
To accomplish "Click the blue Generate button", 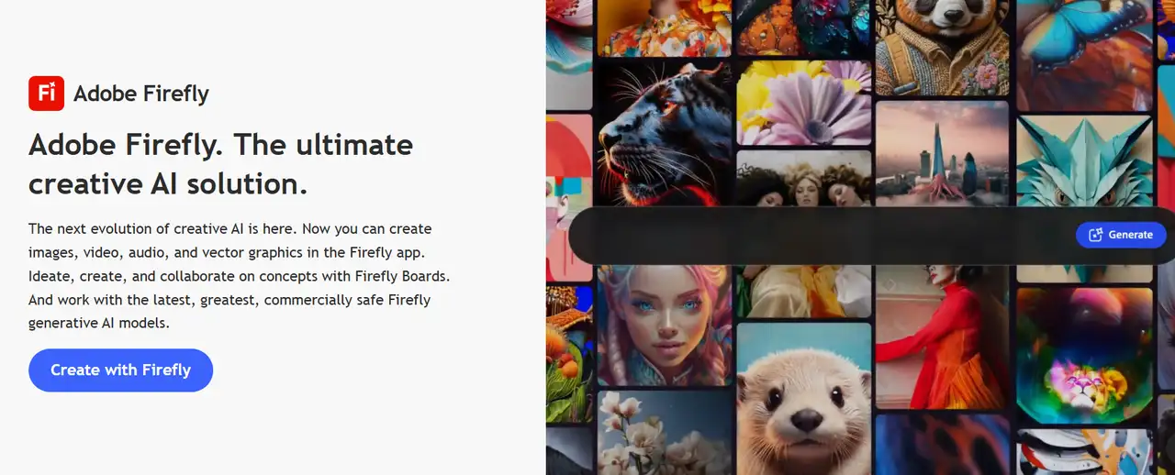I will tap(1121, 235).
